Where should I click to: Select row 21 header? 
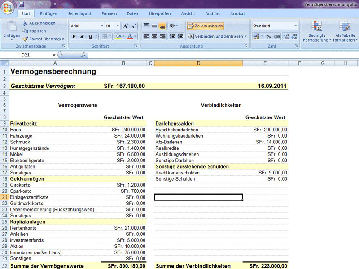[4, 197]
